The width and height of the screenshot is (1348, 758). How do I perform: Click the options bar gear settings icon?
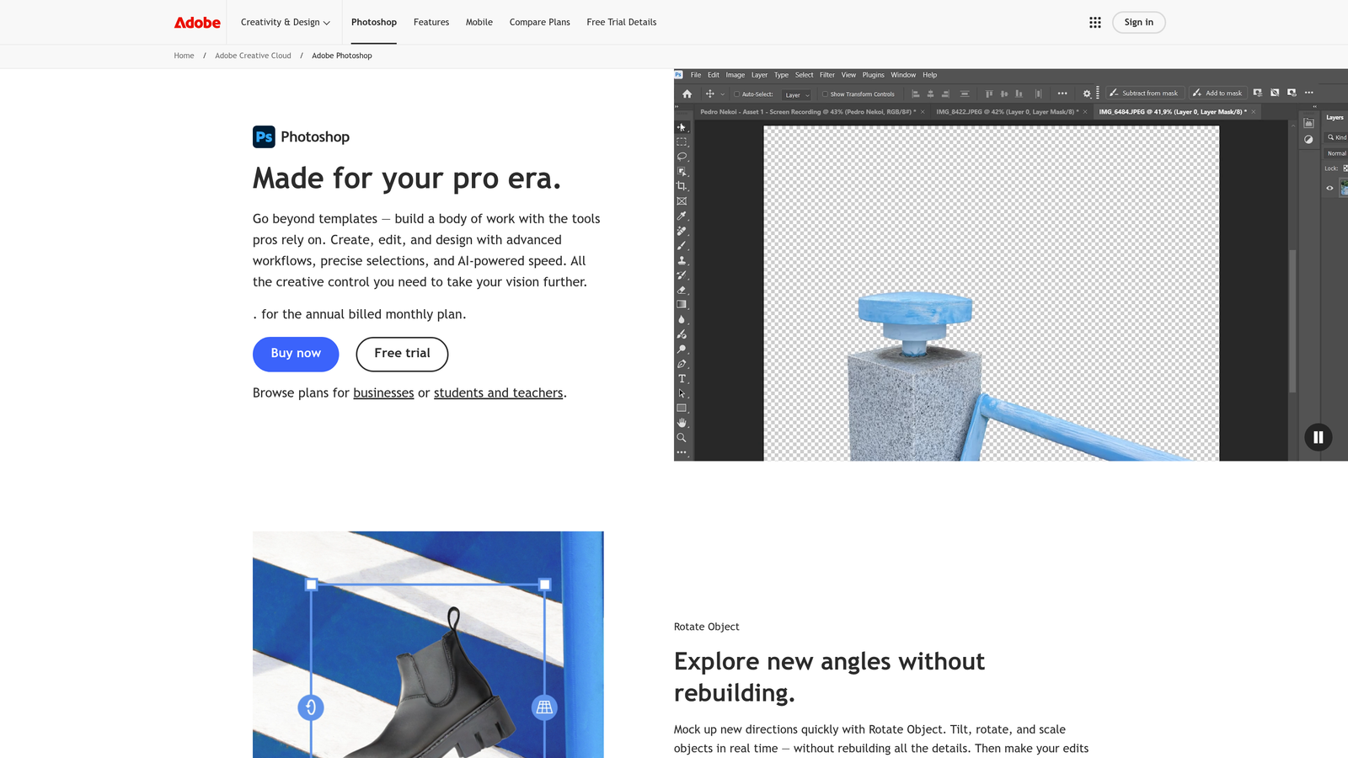(x=1087, y=93)
